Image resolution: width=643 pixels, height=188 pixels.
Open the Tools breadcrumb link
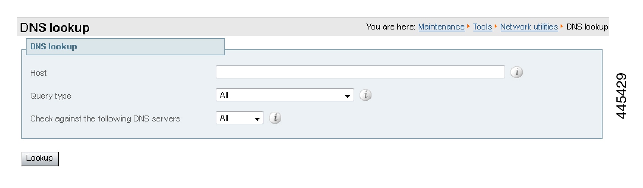(x=482, y=27)
